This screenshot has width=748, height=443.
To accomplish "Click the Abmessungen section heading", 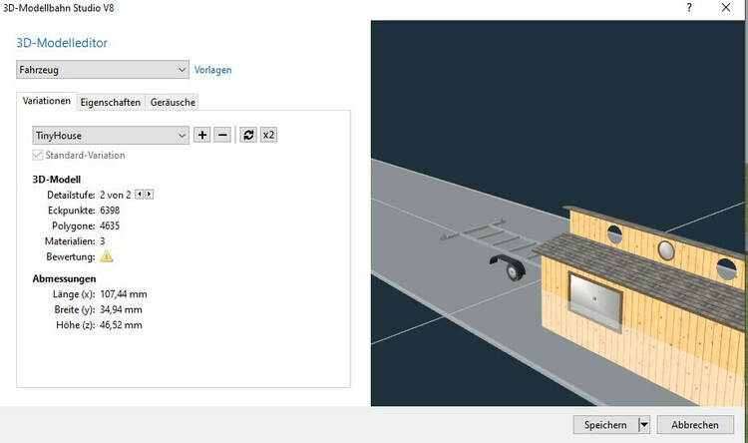I will [x=65, y=278].
